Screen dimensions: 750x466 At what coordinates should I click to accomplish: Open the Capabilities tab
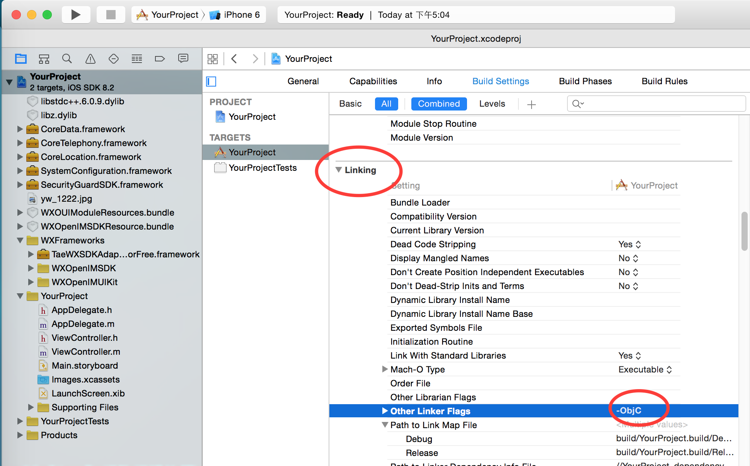point(373,82)
